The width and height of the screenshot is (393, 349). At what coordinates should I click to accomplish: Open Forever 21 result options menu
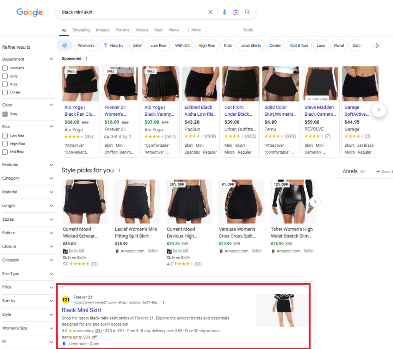click(164, 302)
